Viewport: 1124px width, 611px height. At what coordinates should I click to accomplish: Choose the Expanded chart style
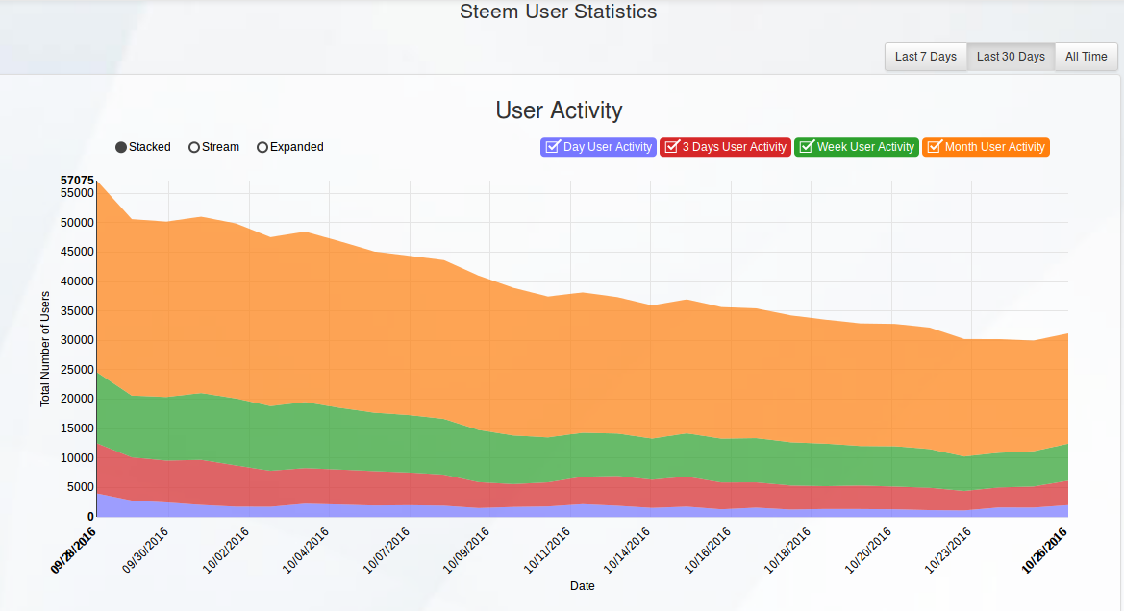(290, 147)
